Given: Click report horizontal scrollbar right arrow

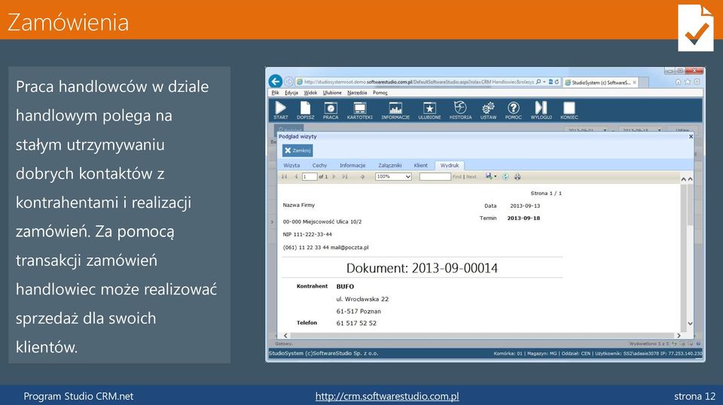Looking at the screenshot, I should pyautogui.click(x=679, y=336).
